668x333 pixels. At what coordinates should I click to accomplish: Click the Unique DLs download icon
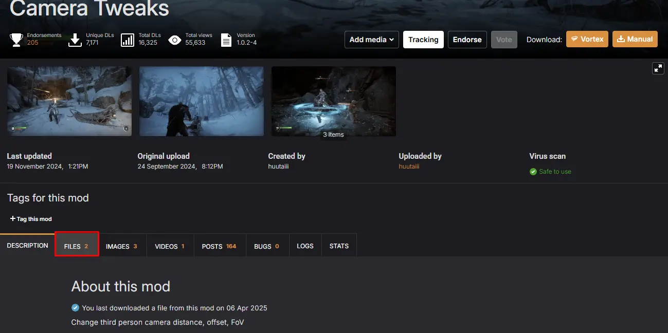pyautogui.click(x=75, y=40)
